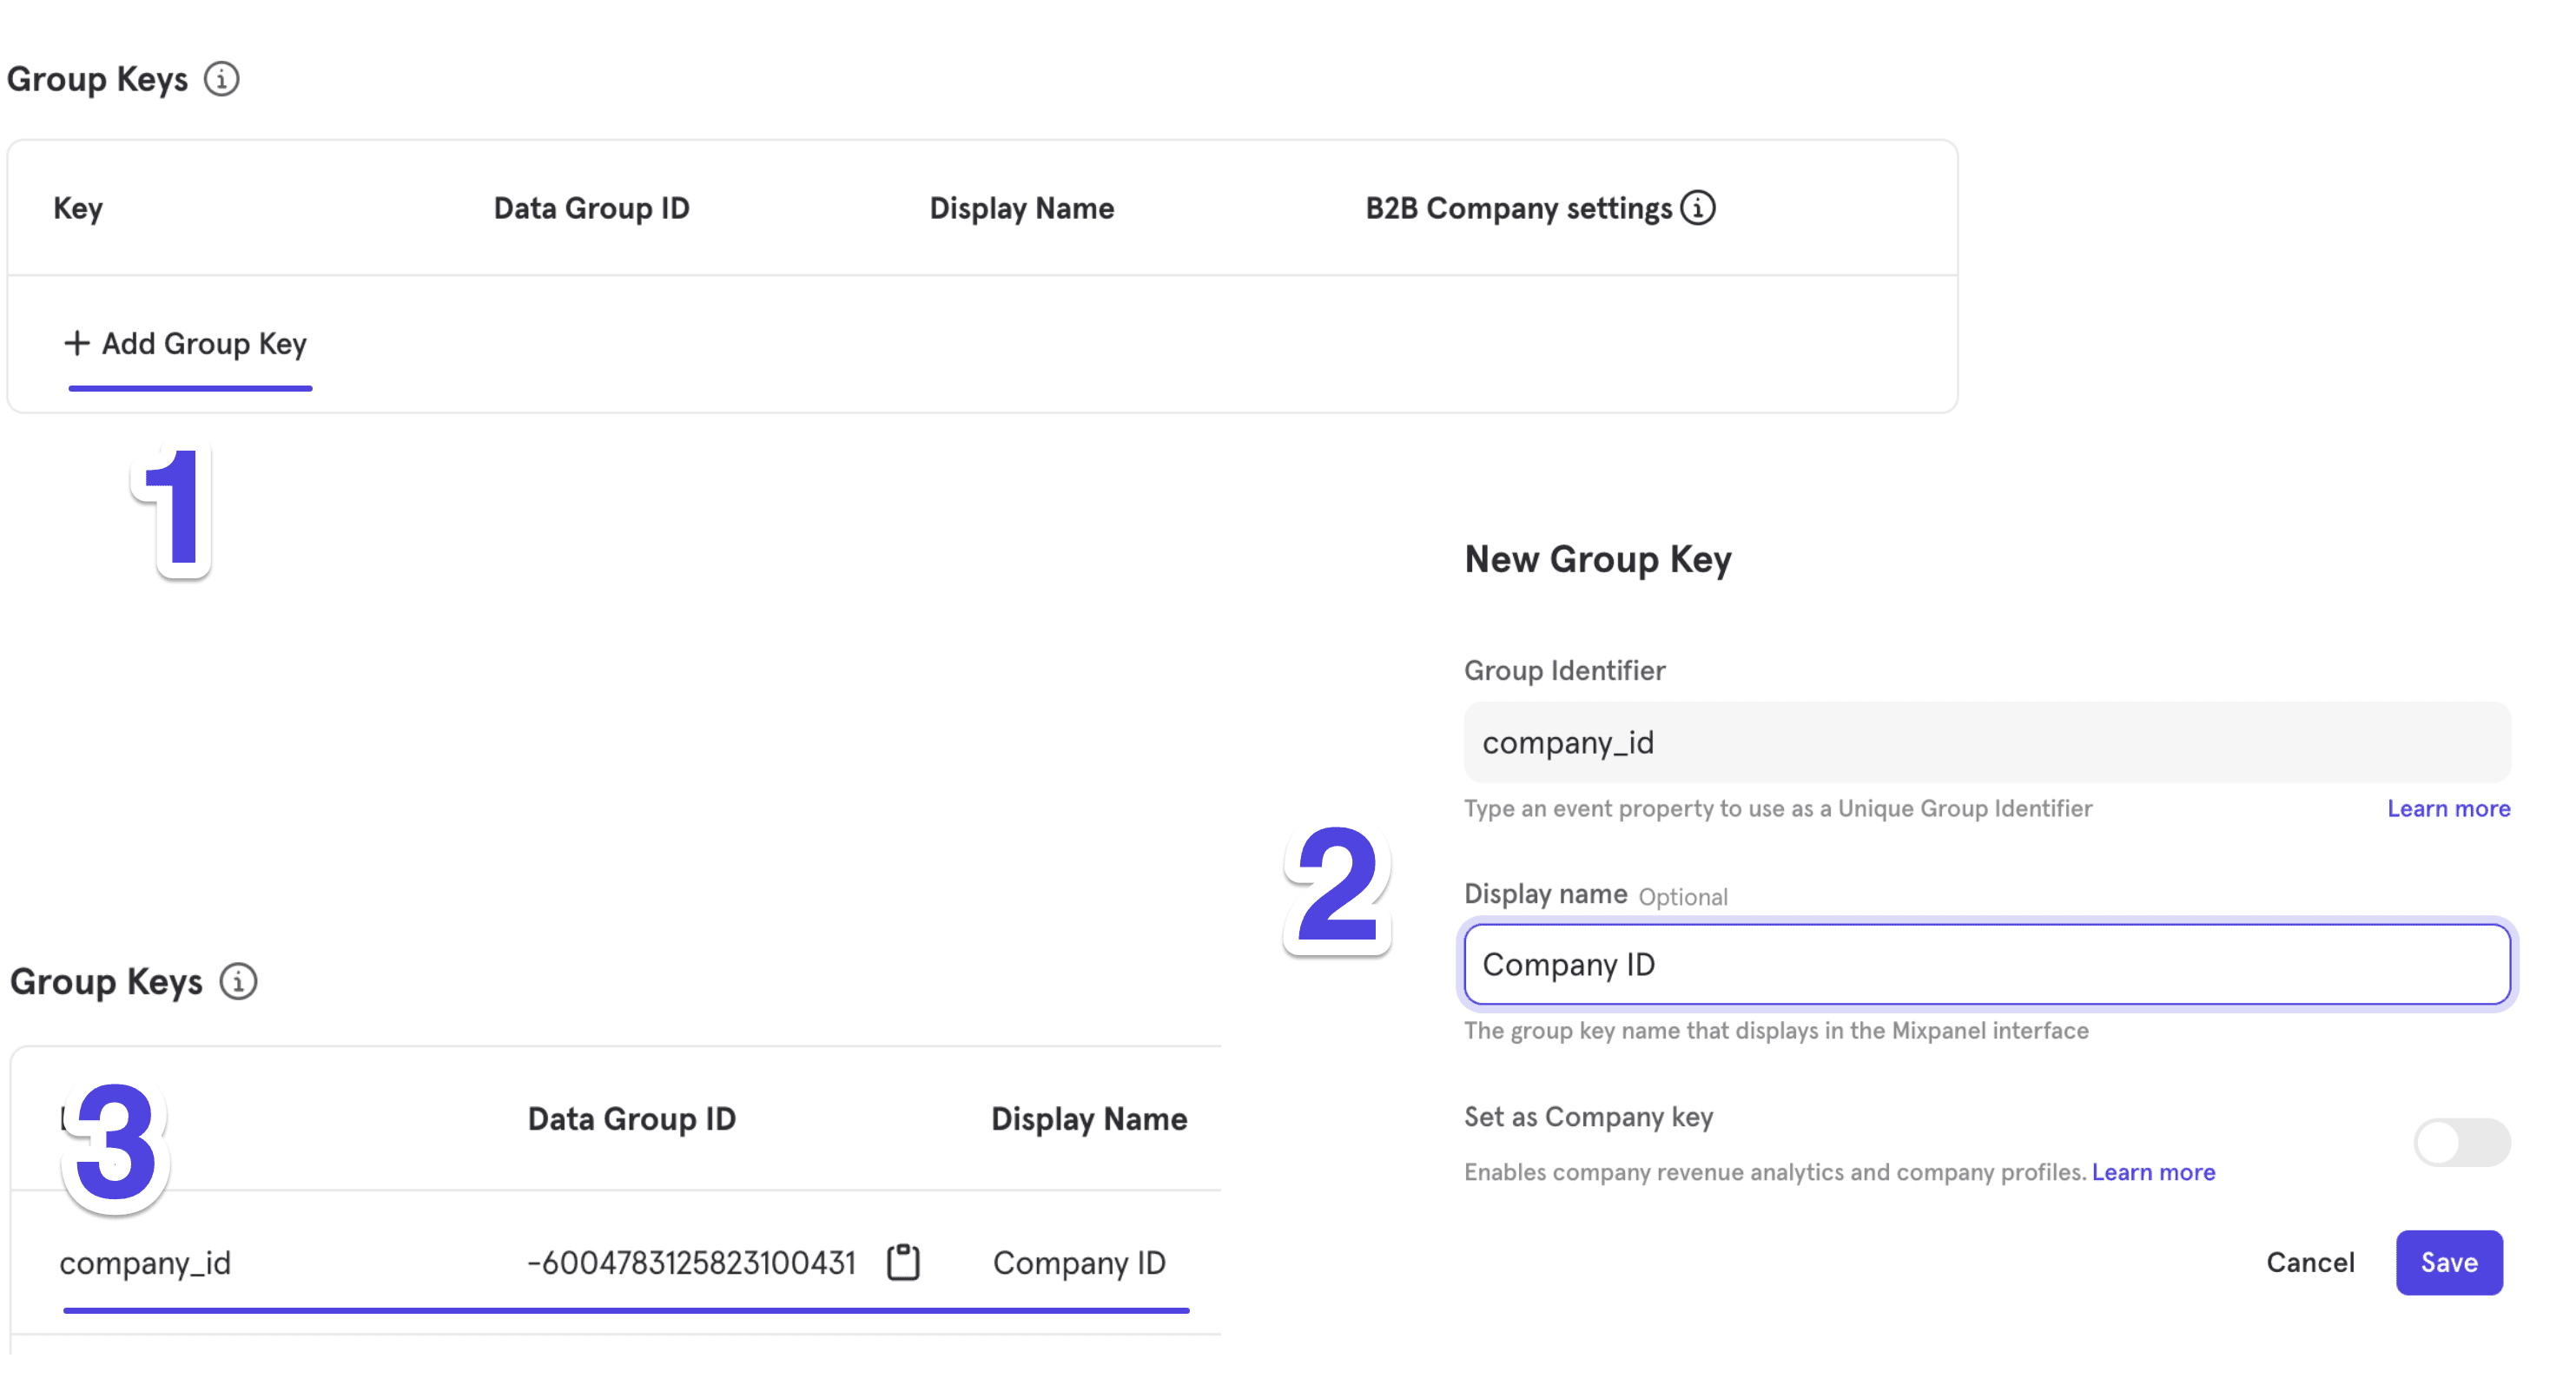
Task: Click B2B Company settings column header
Action: tap(1517, 208)
